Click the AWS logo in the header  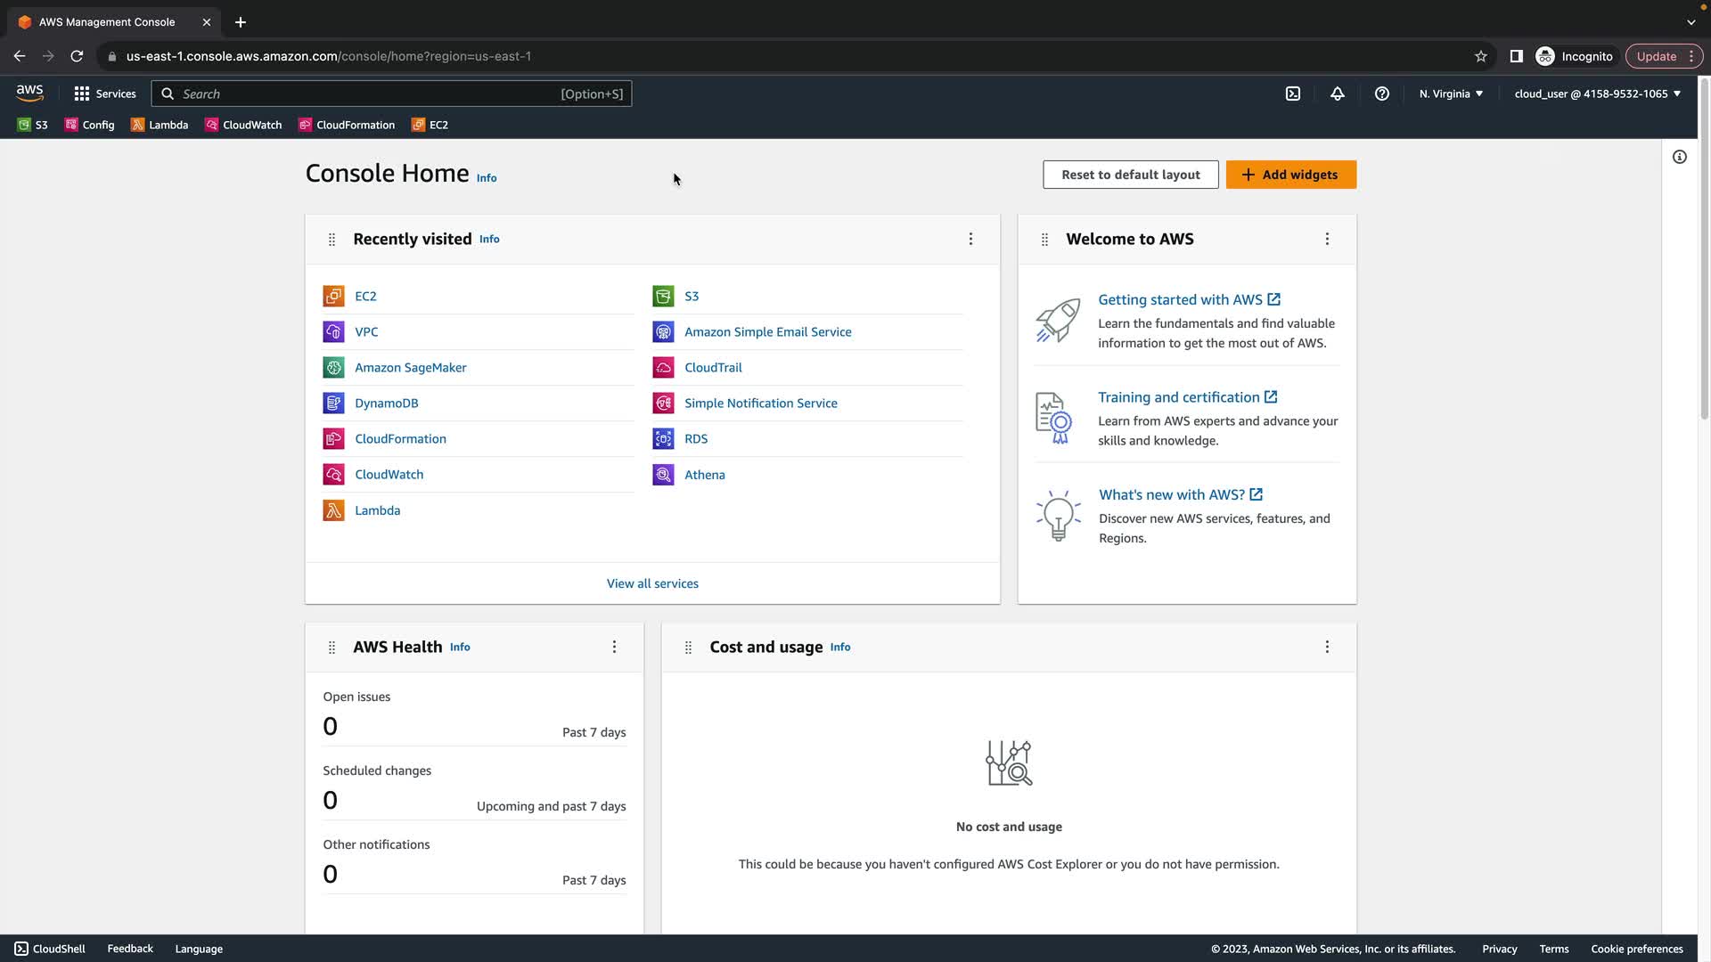29,93
